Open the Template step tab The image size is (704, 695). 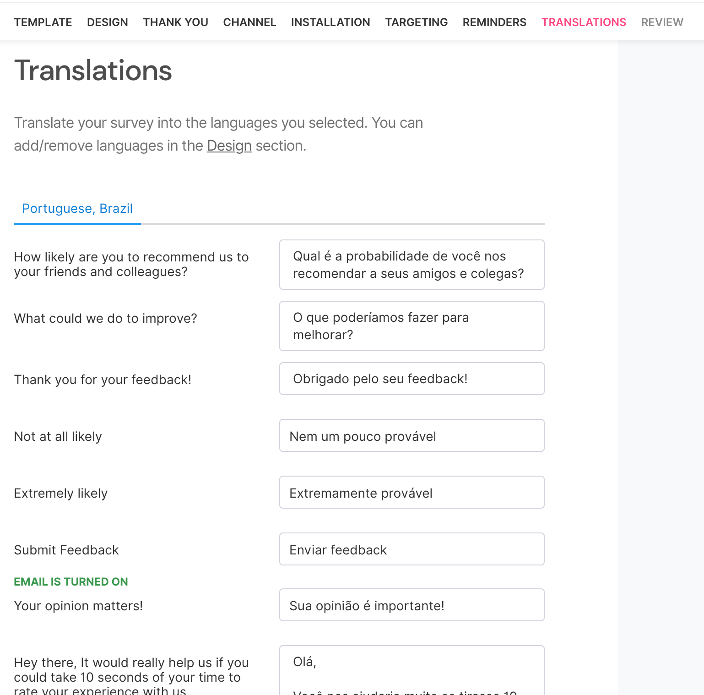click(x=43, y=22)
